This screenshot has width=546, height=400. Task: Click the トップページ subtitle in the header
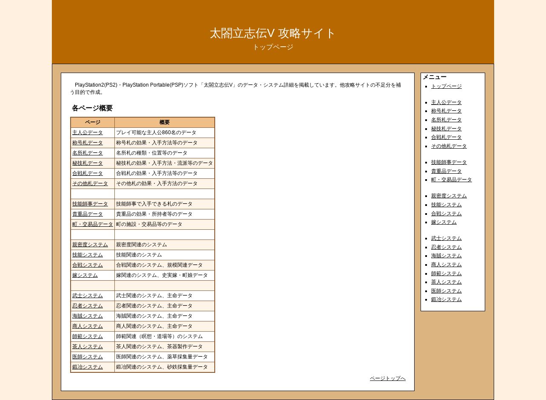(273, 47)
